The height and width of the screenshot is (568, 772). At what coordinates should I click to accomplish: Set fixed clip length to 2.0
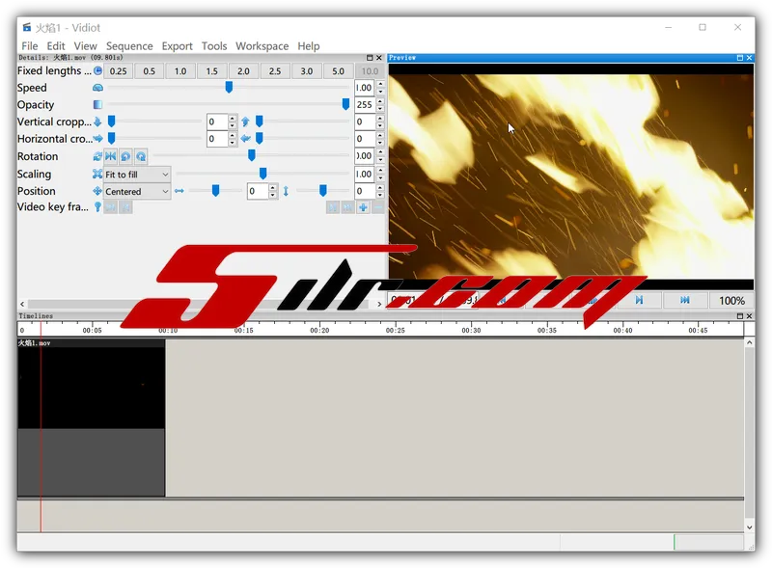point(244,70)
